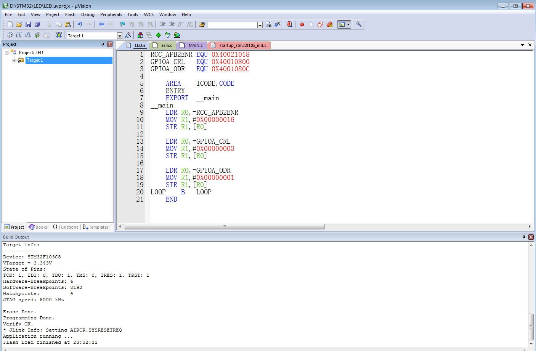Viewport: 536px width, 351px height.
Task: Open the Project menu
Action: 53,14
